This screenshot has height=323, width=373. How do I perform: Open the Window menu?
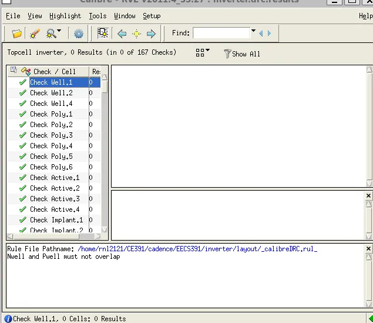125,16
